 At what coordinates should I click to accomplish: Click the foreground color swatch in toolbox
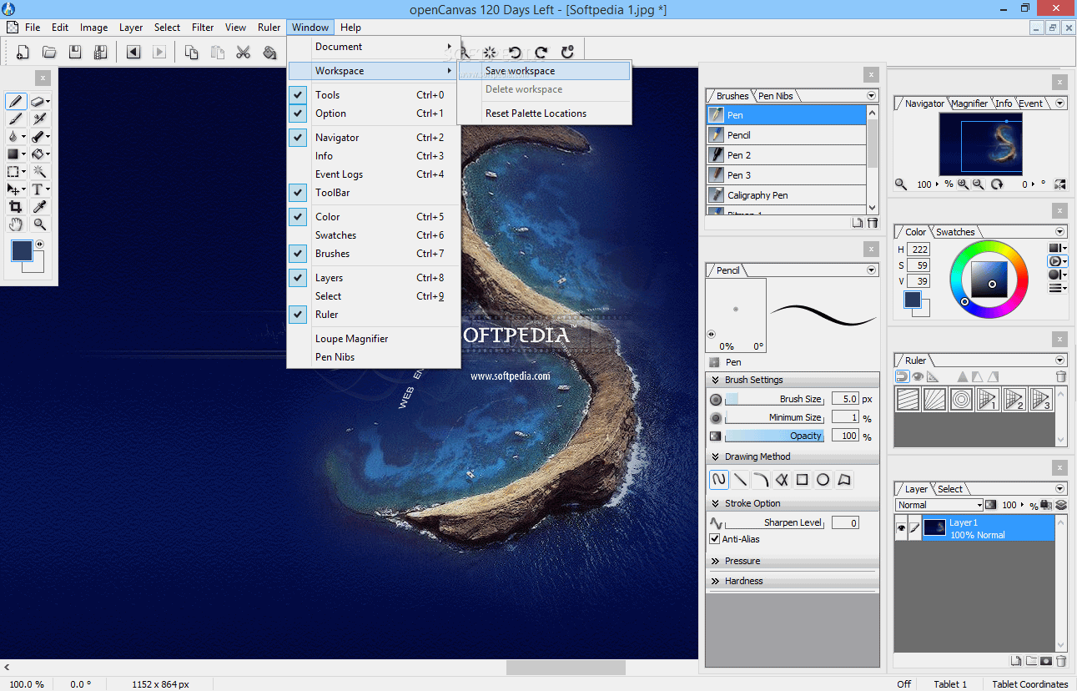tap(22, 250)
